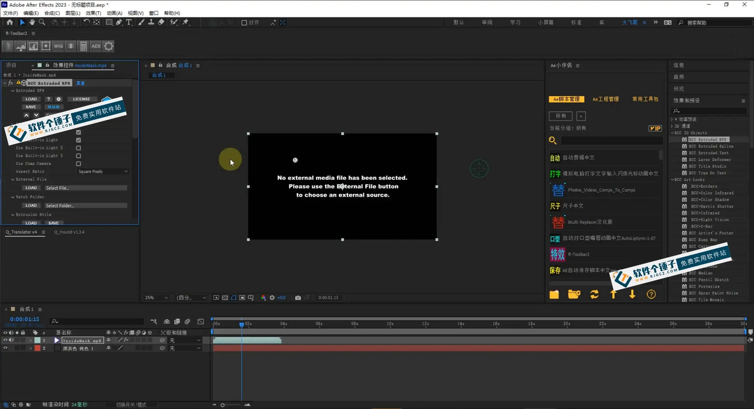Screen dimensions: 754x409
Task: Click the composition flowchart icon in timeline
Action: click(154, 321)
